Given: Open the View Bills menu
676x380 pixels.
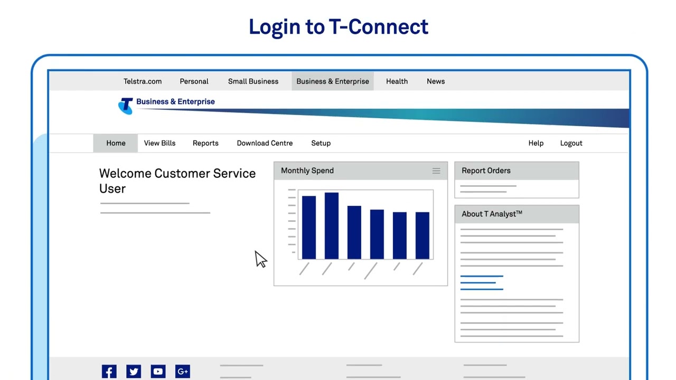Looking at the screenshot, I should [x=159, y=143].
